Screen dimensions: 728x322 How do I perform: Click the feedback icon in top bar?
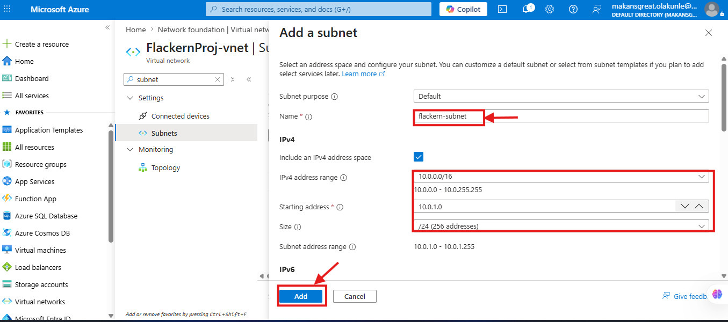pos(597,9)
